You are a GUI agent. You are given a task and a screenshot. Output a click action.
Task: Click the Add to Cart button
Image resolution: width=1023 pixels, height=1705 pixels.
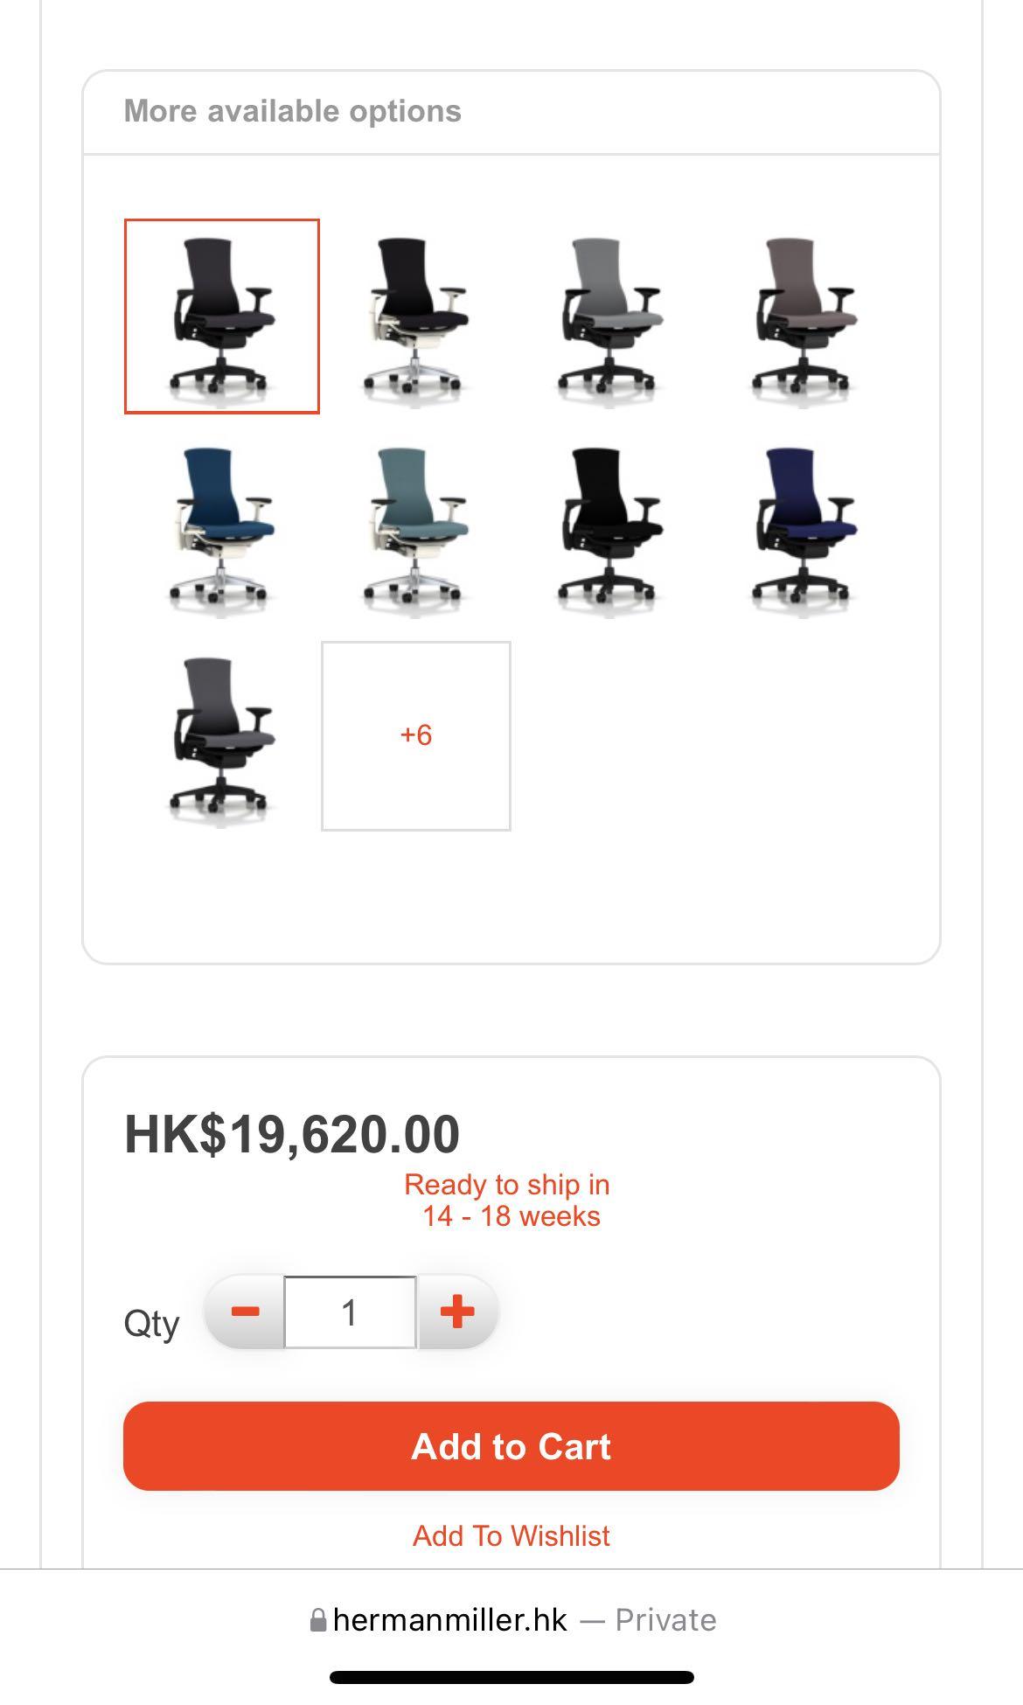(511, 1446)
